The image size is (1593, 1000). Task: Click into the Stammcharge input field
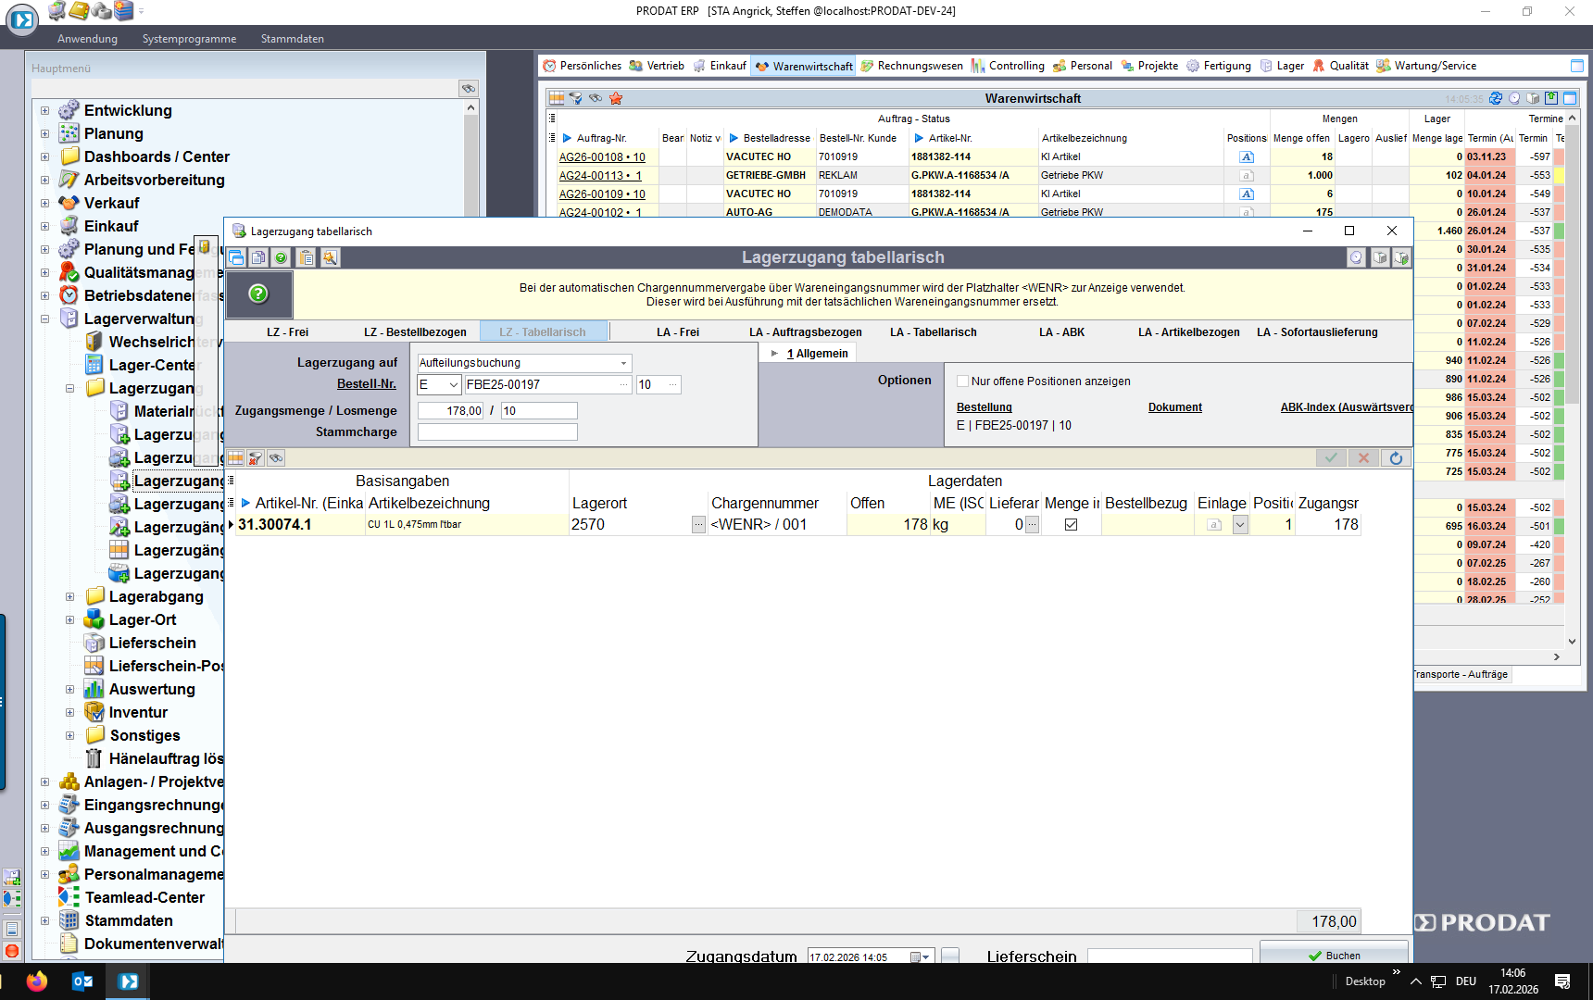pos(497,432)
